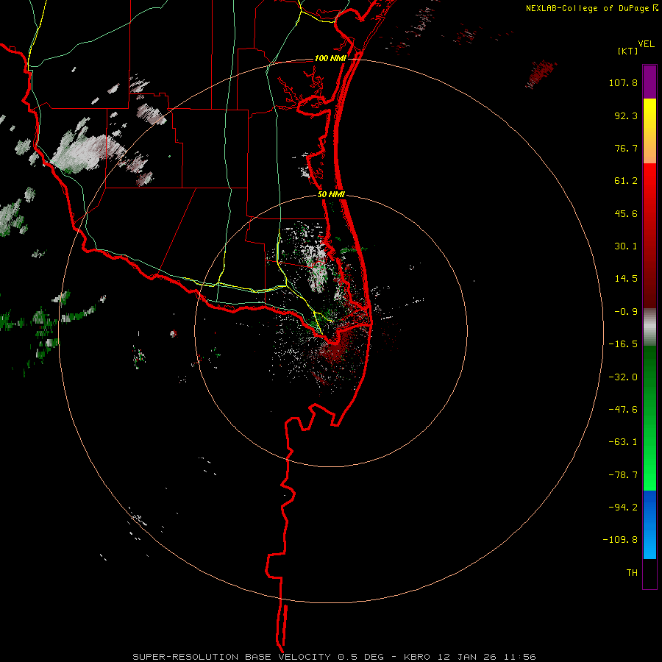The width and height of the screenshot is (662, 662).
Task: Select the 92.3 velocity scale value
Action: (626, 115)
